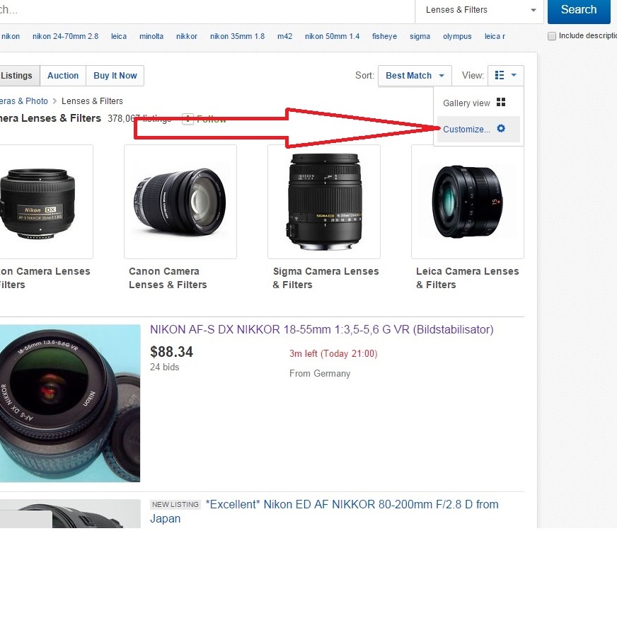Open the Nikon lens category thumbnail
Viewport: 617px width, 628px height.
[46, 202]
